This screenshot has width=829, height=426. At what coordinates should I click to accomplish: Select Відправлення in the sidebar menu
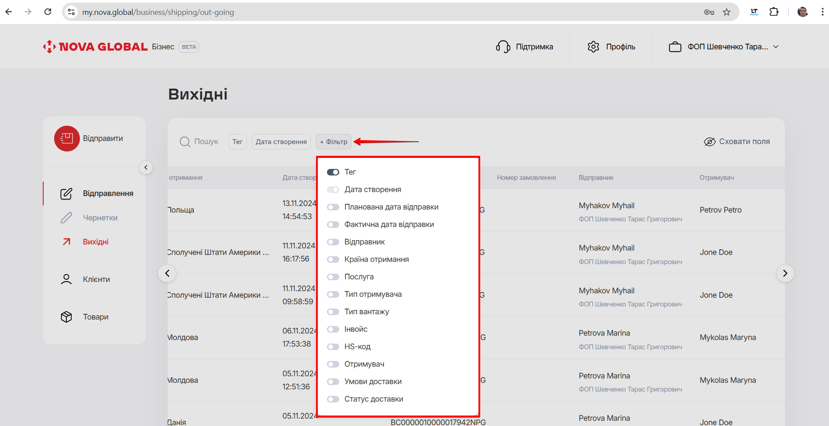108,193
